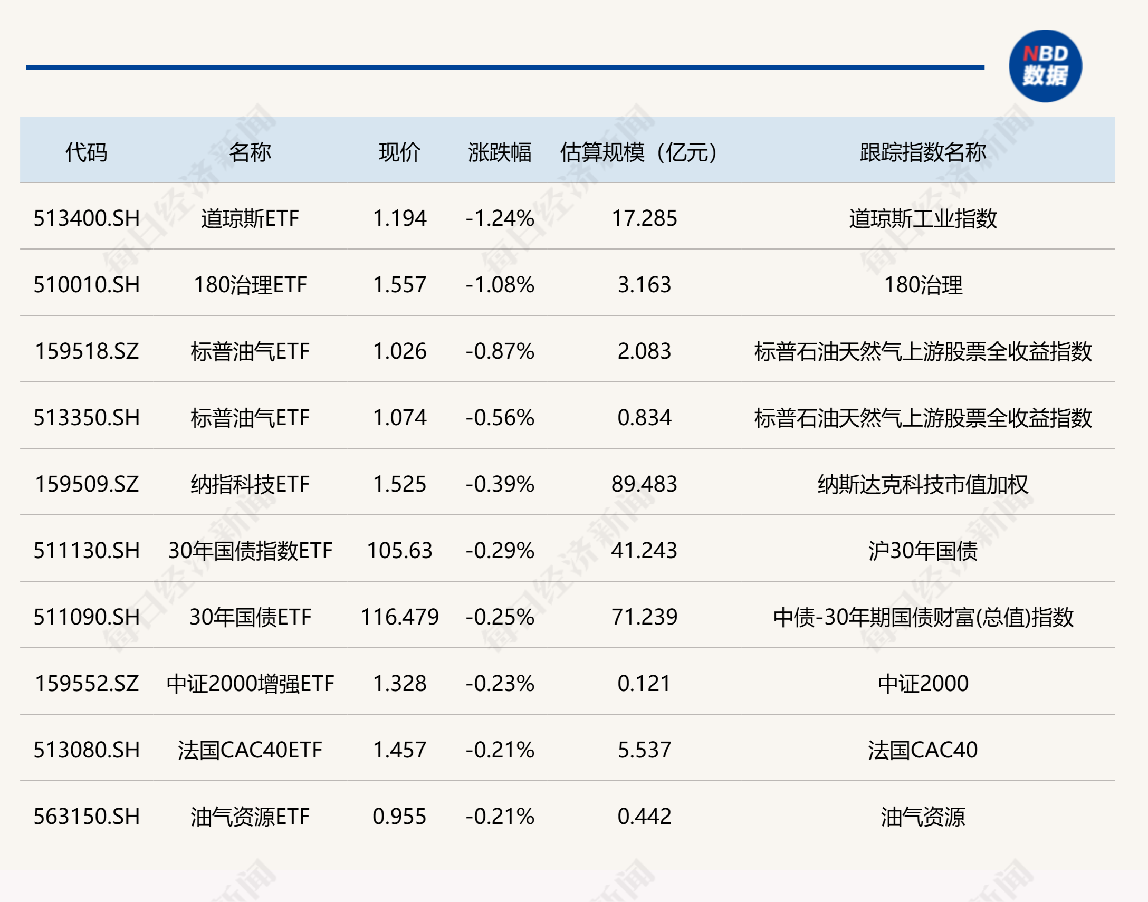Click scale value 0.834
Viewport: 1148px width, 902px height.
point(644,418)
